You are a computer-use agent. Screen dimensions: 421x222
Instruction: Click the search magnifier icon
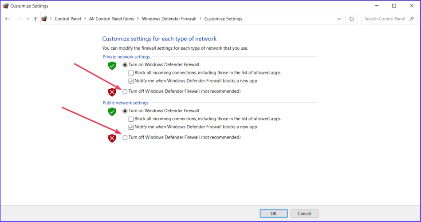pos(412,19)
